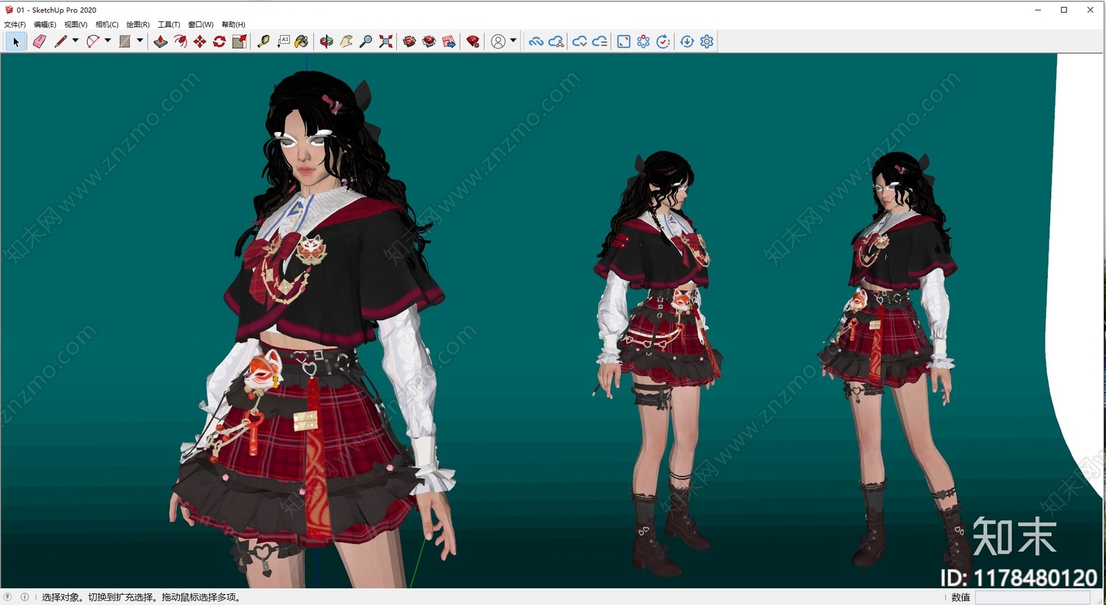This screenshot has height=605, width=1106.
Task: Select the Line pencil tool
Action: pos(61,41)
